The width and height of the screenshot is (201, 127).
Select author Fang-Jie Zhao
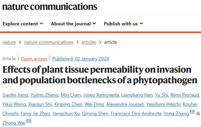click(35, 114)
